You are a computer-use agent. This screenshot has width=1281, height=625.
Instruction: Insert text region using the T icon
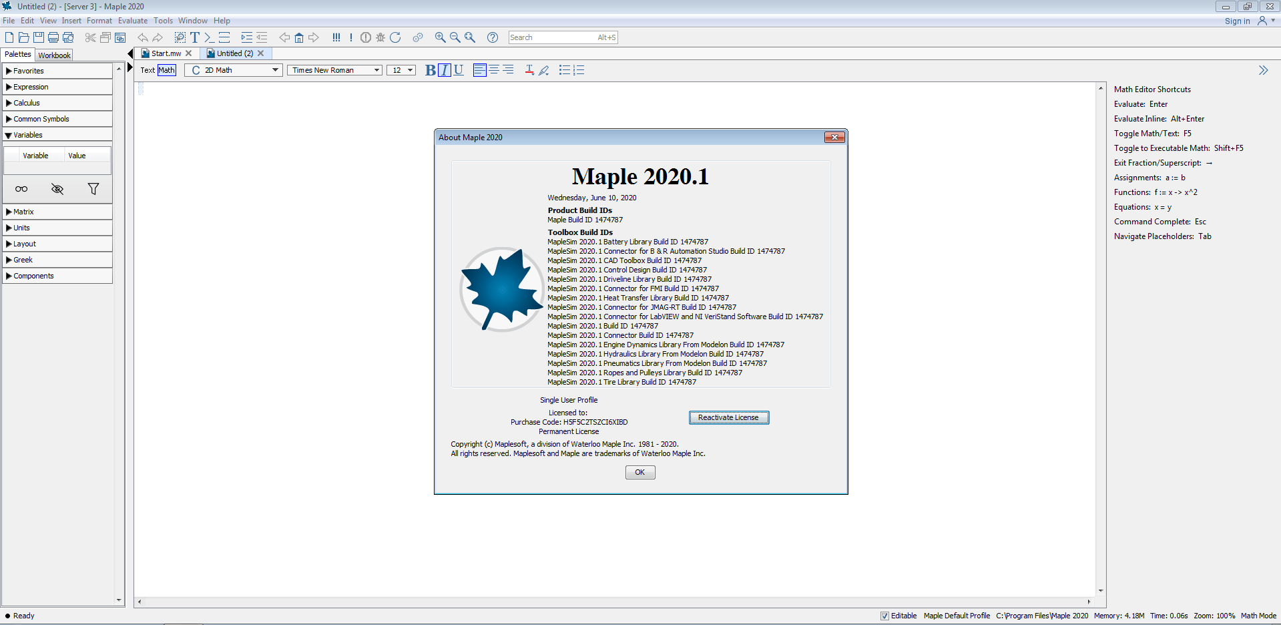click(195, 37)
